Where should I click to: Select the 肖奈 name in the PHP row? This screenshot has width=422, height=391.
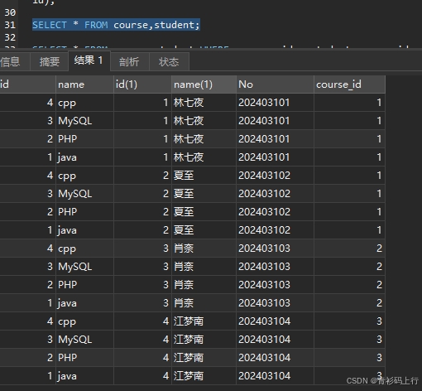(x=204, y=285)
